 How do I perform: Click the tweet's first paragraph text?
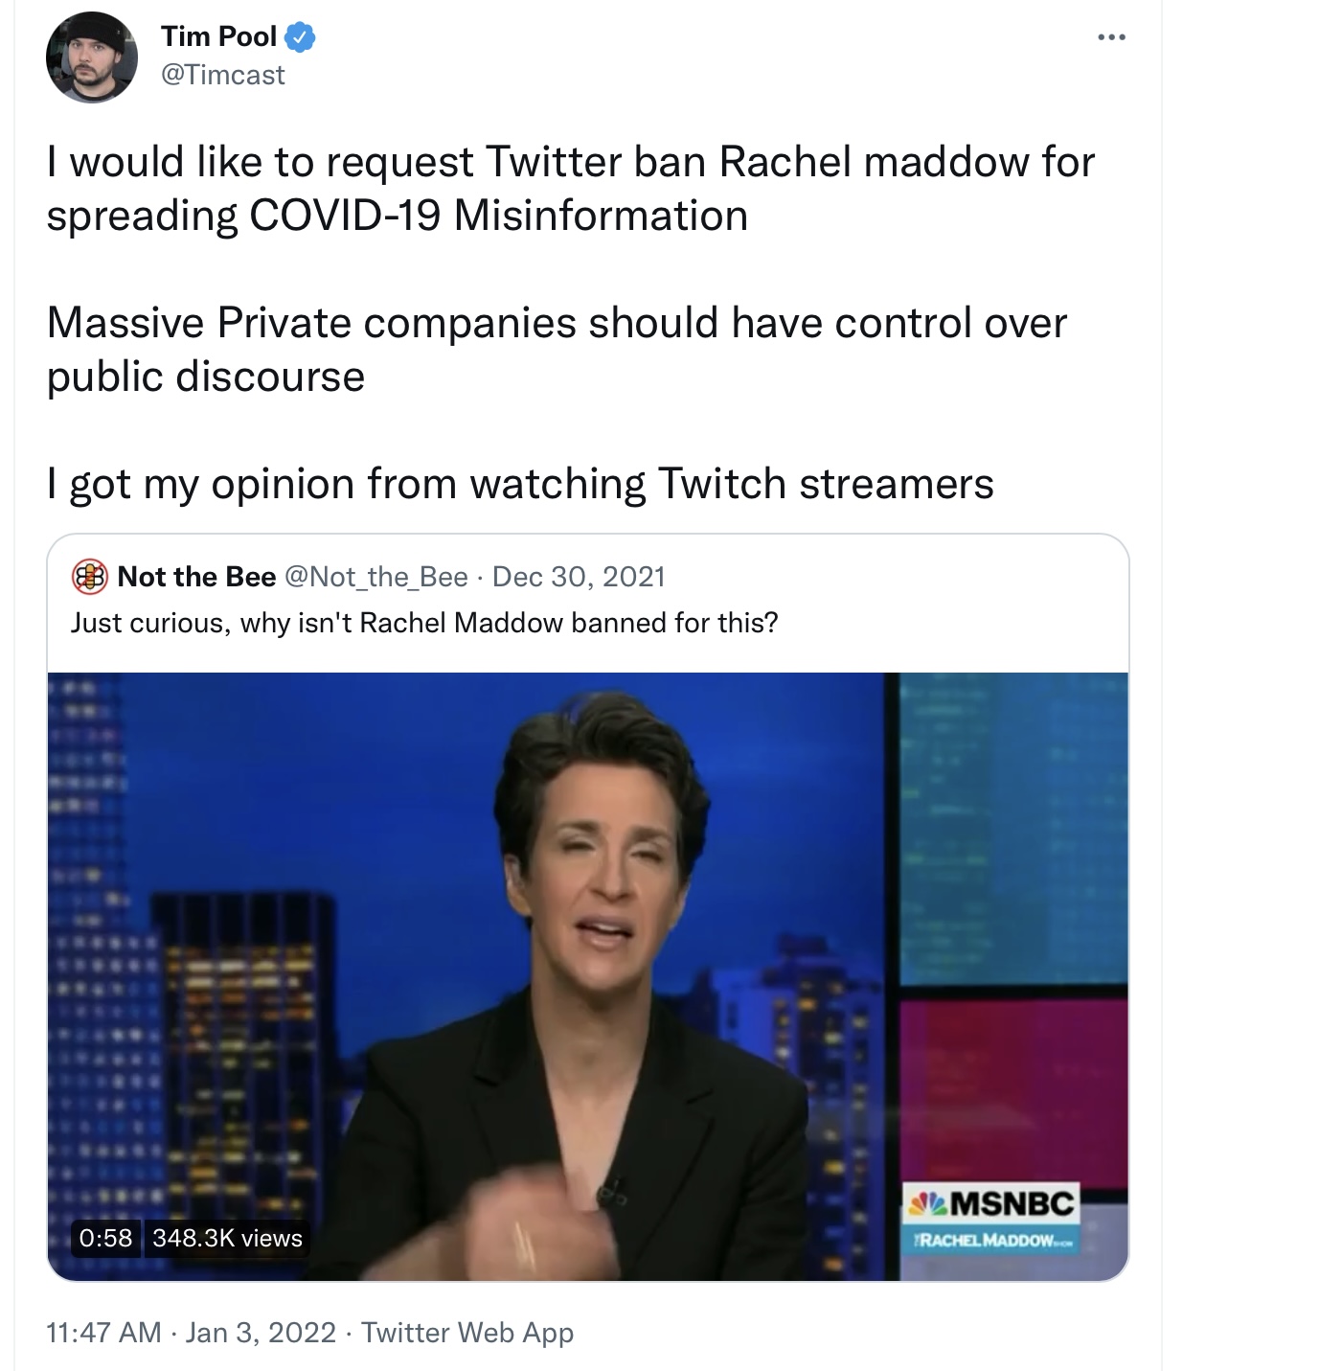pyautogui.click(x=571, y=189)
